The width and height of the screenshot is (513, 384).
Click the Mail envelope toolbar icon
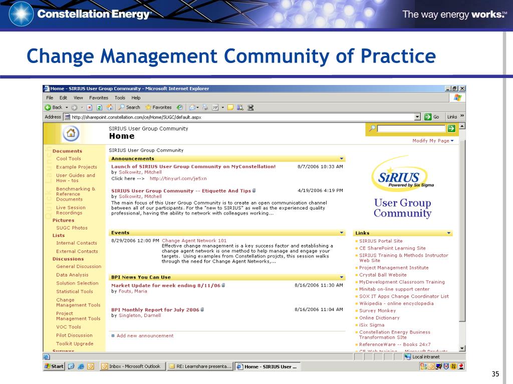pyautogui.click(x=192, y=107)
